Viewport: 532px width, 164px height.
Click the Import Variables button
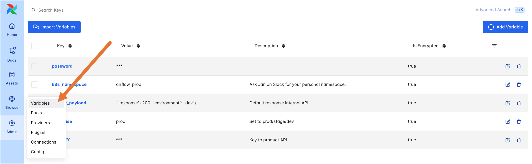coord(54,27)
